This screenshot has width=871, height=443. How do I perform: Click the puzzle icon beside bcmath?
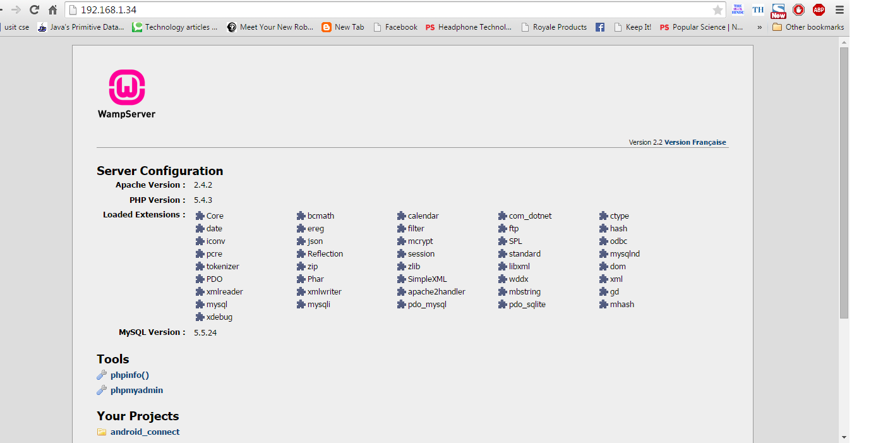tap(301, 216)
